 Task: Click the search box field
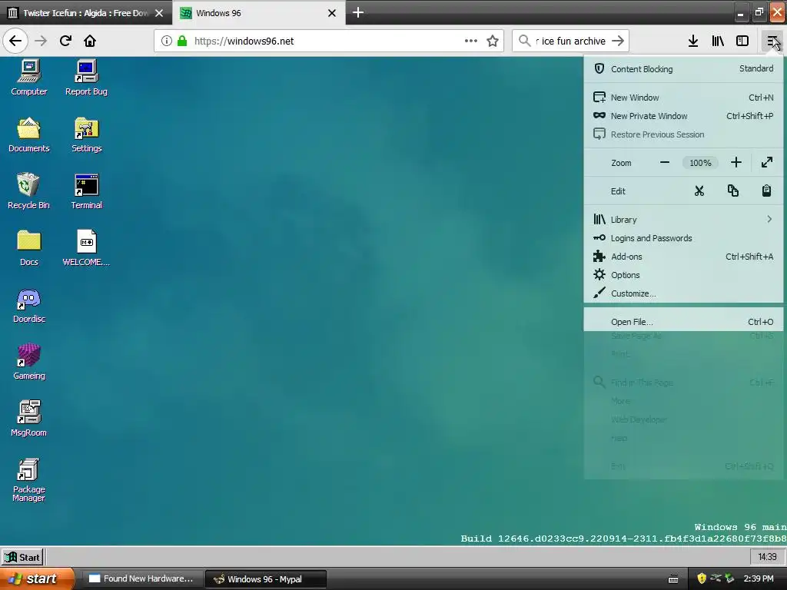[570, 41]
